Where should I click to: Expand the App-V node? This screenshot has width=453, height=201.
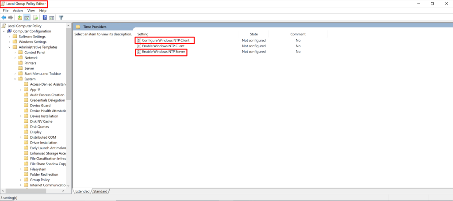coord(21,90)
